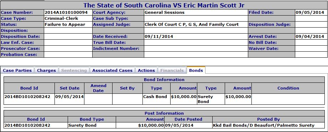Click the case title header
328x132 pixels.
(164, 5)
